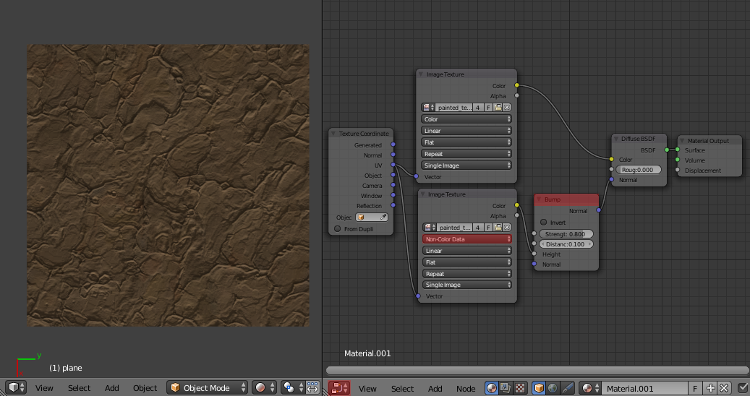Click the 3D viewport editor type icon
This screenshot has width=750, height=396.
pos(17,388)
